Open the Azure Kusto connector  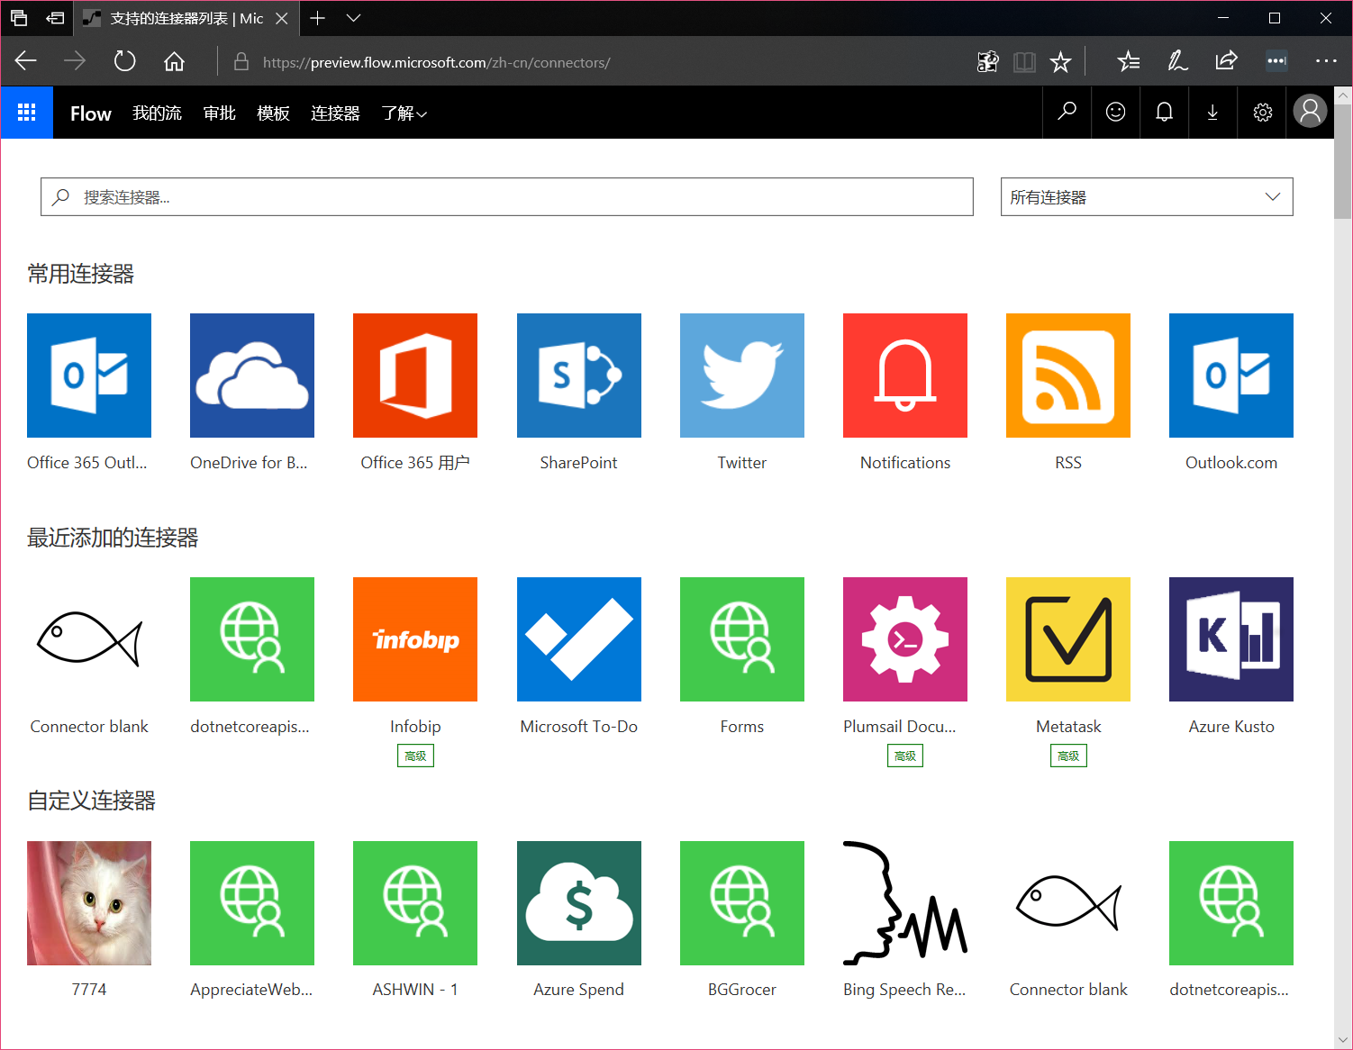coord(1230,639)
